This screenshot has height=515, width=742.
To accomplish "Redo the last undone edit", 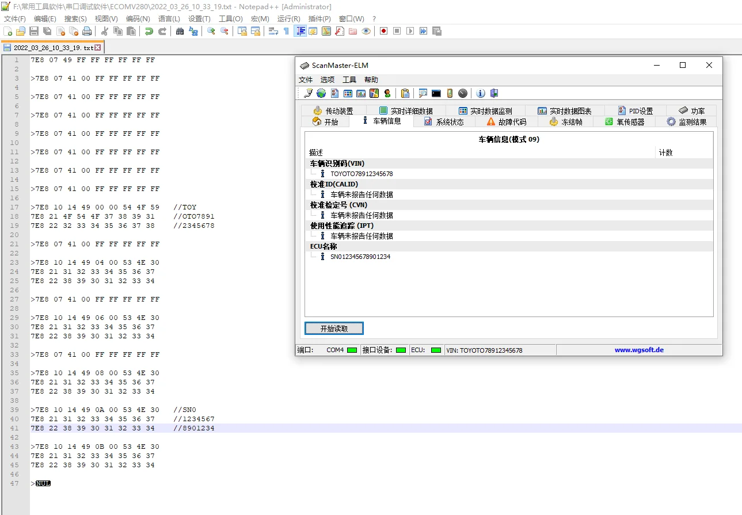I will [x=162, y=31].
